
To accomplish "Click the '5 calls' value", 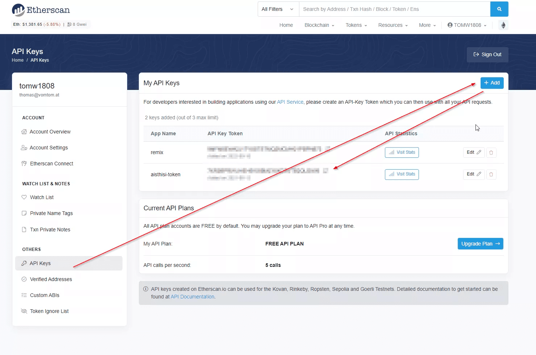I will pos(273,265).
